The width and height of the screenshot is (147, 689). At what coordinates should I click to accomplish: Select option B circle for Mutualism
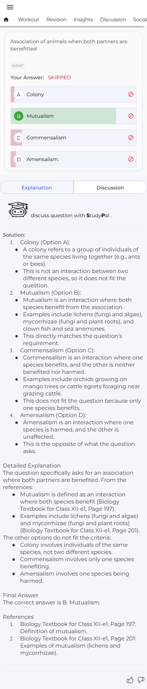19,116
